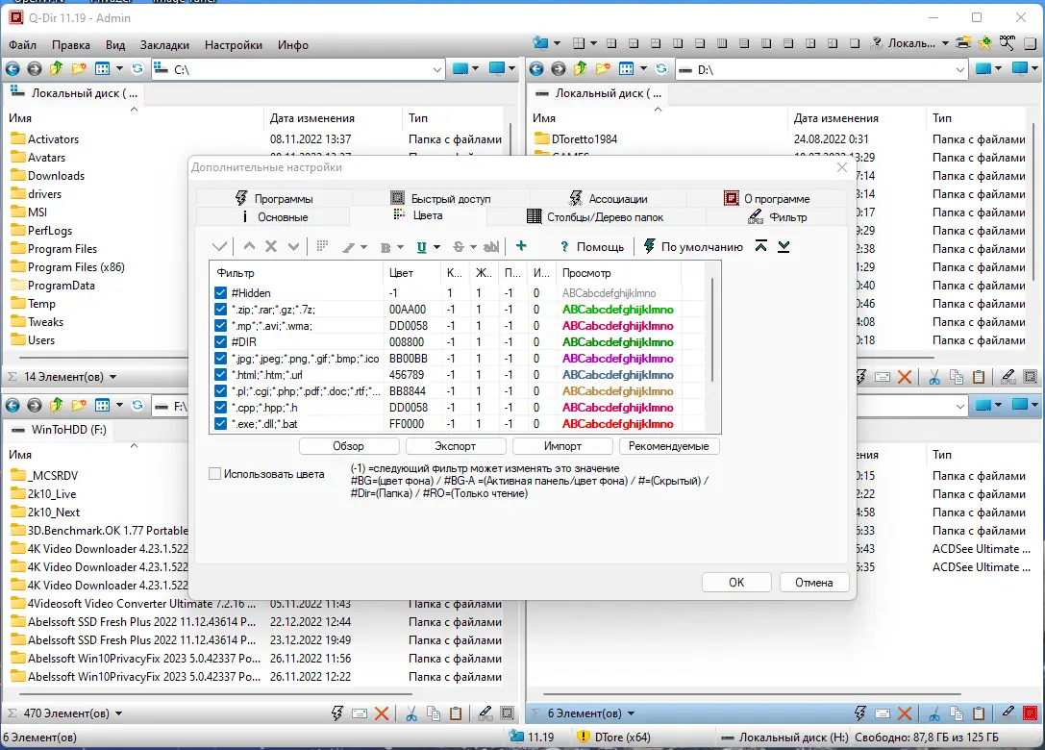Screen dimensions: 1045x750
Task: Click the Импорт button
Action: pyautogui.click(x=562, y=446)
